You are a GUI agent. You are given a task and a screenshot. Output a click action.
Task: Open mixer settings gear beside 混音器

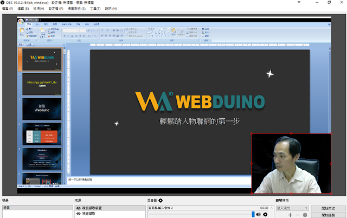(160, 201)
